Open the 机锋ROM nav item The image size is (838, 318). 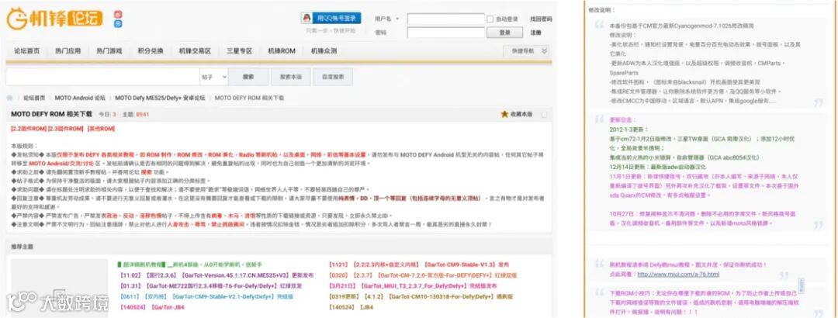point(282,50)
